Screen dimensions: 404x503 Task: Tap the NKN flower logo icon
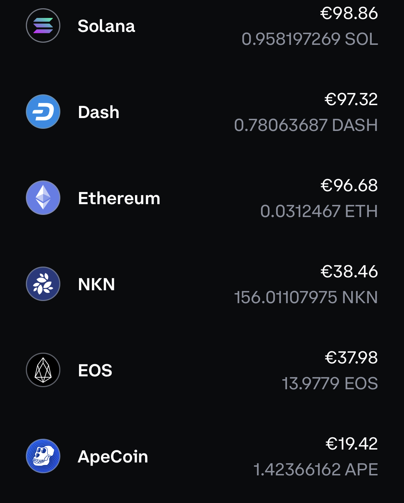pyautogui.click(x=43, y=284)
